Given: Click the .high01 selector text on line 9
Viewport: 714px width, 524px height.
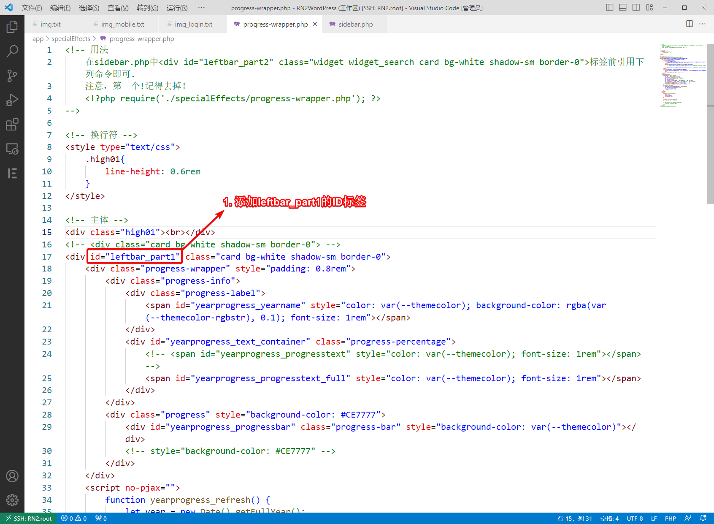Looking at the screenshot, I should 103,159.
